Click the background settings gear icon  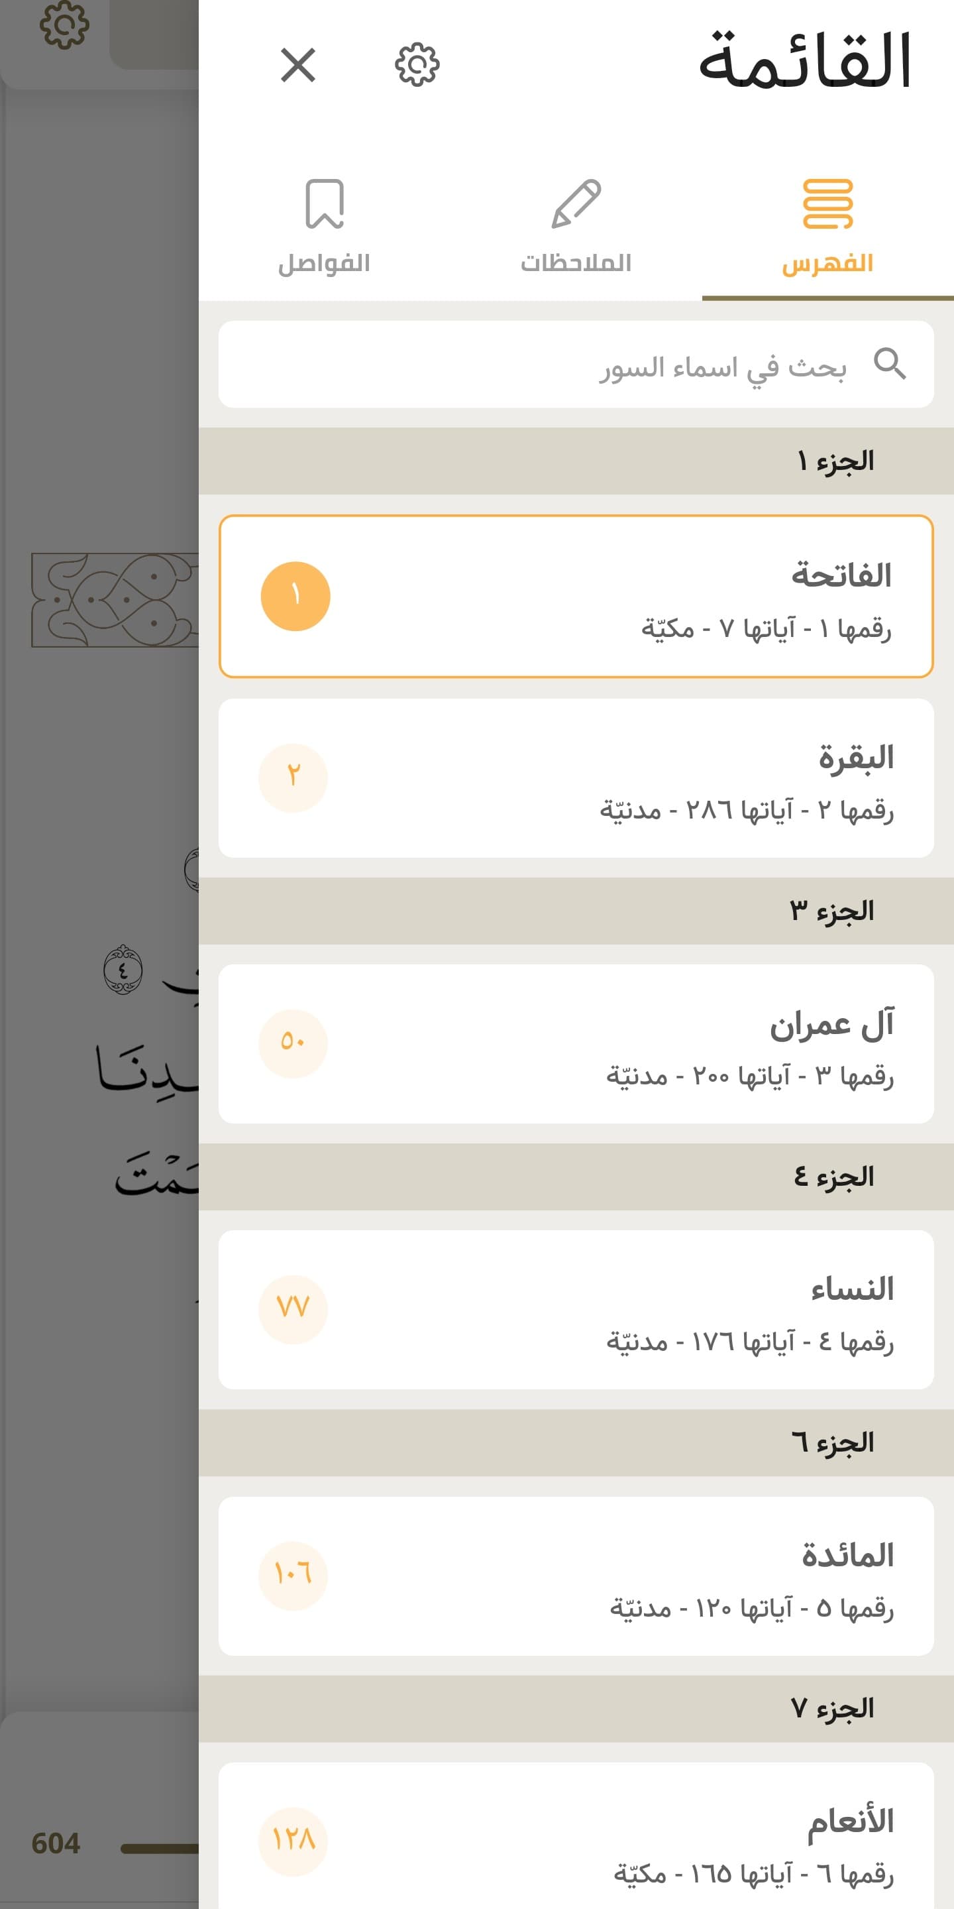tap(64, 25)
